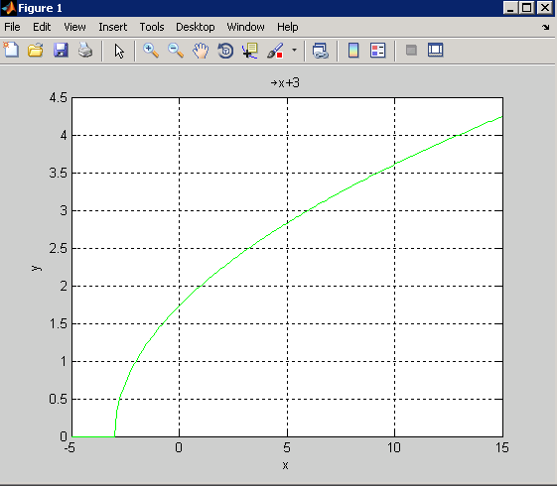Select the Brush data tool
Screen dimensions: 557x486
[275, 50]
